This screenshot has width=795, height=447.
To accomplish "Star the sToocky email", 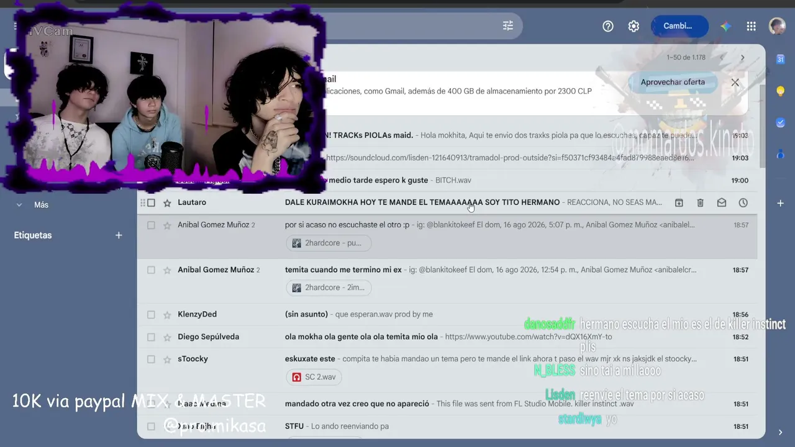I will pyautogui.click(x=167, y=359).
